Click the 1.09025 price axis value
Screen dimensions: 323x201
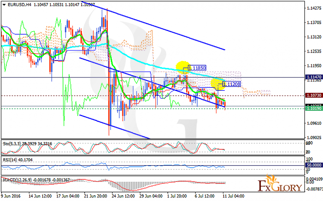[314, 137]
